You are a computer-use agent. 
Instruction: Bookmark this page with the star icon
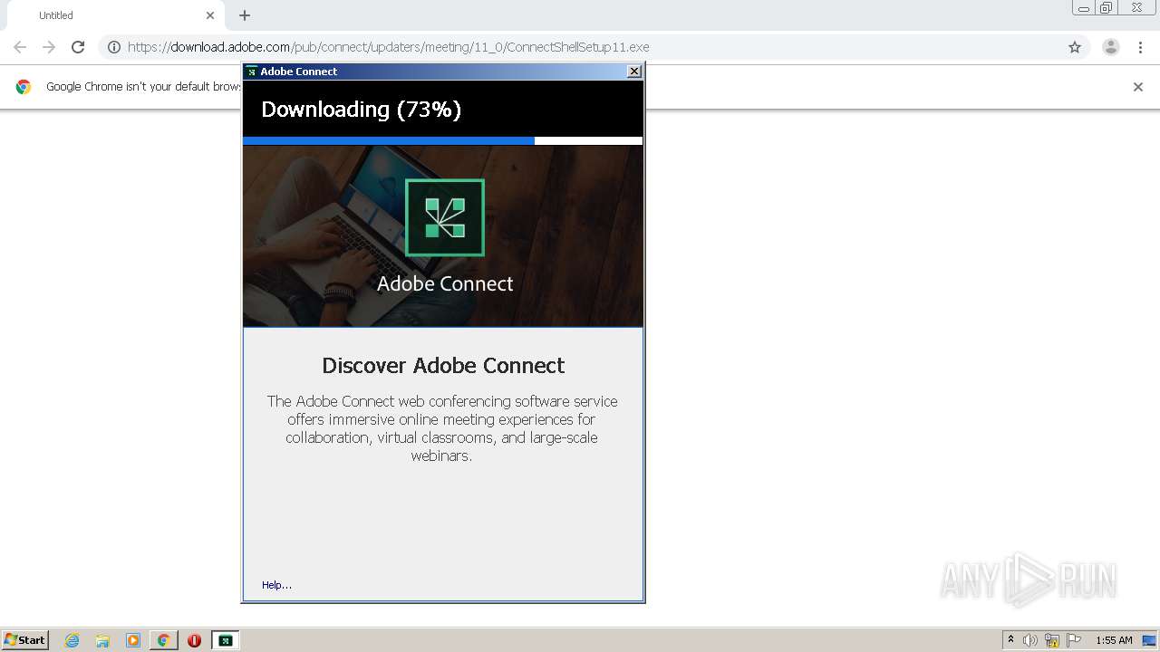(x=1075, y=47)
